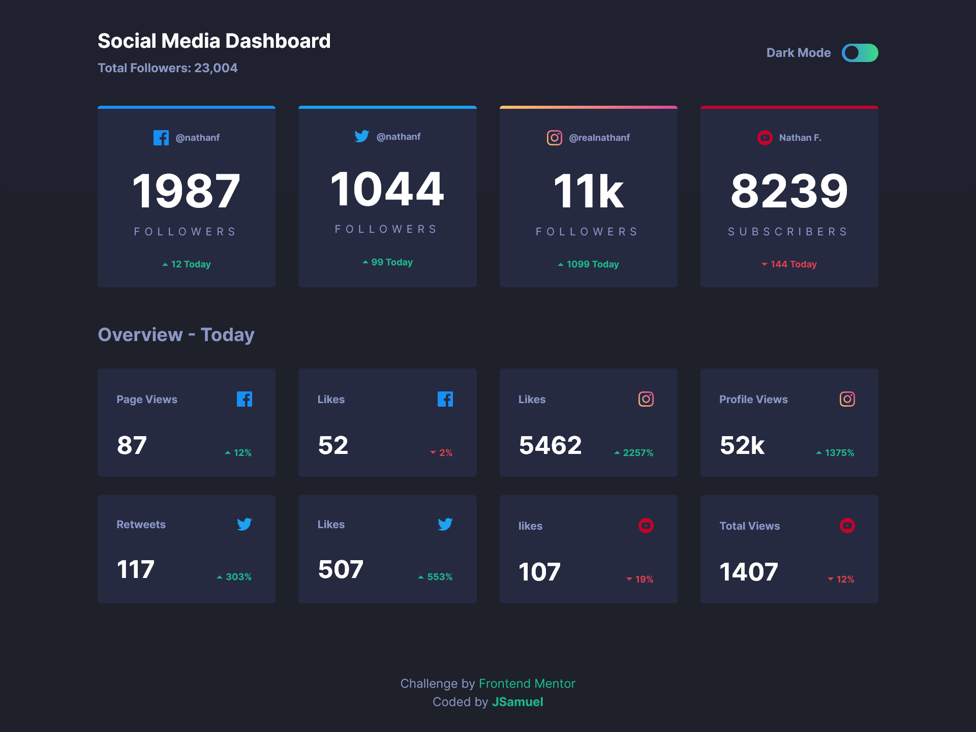Click the Dark Mode label text
Viewport: 976px width, 732px height.
coord(798,53)
